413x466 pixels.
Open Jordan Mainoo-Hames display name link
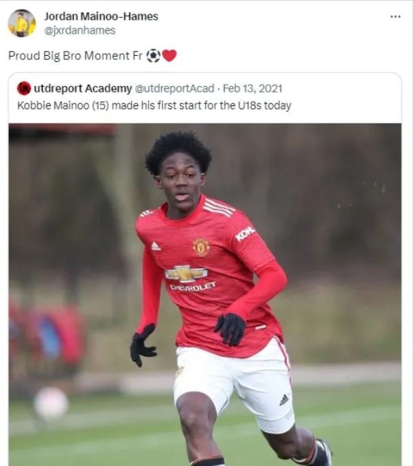[101, 17]
